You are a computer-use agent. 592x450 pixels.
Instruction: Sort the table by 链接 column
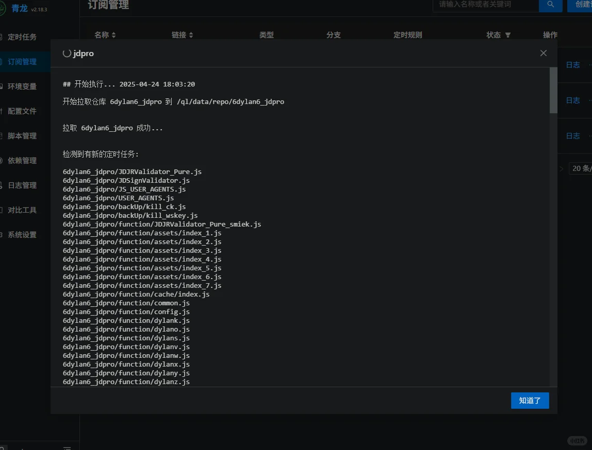coord(183,34)
